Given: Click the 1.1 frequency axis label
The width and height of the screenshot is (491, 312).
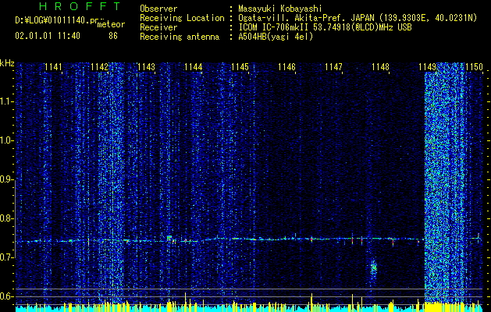Looking at the screenshot, I should 7,102.
